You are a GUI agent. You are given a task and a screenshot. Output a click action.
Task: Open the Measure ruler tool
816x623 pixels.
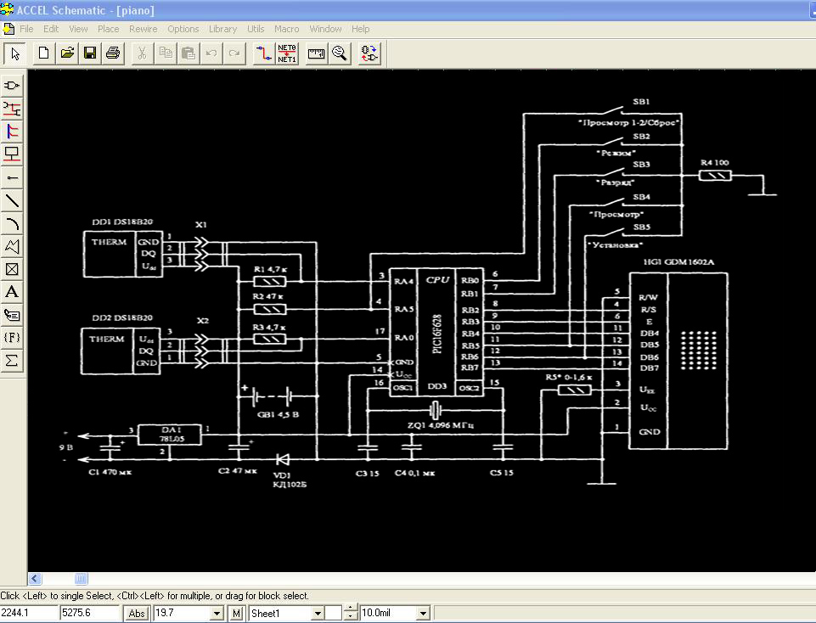317,53
